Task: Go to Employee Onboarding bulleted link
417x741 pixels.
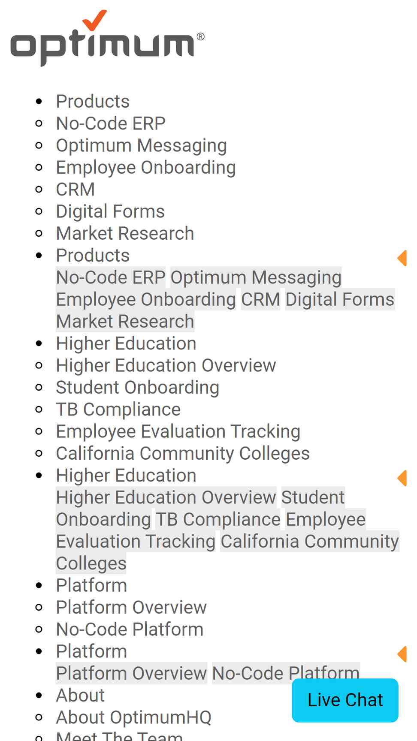Action: tap(146, 168)
